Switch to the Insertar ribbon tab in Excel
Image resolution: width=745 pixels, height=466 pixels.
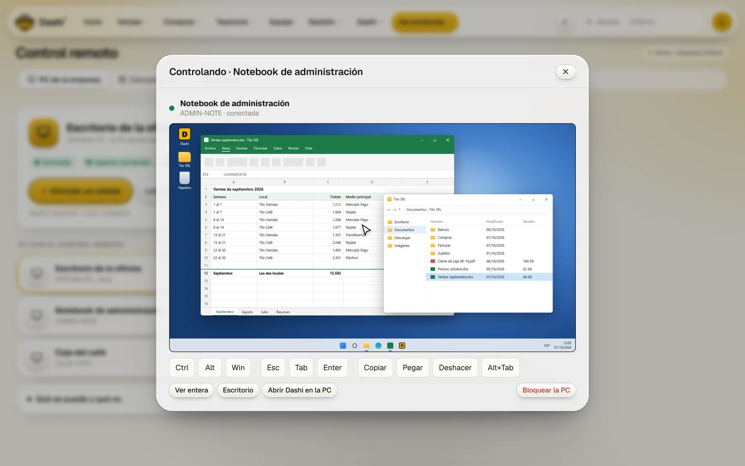click(x=242, y=148)
